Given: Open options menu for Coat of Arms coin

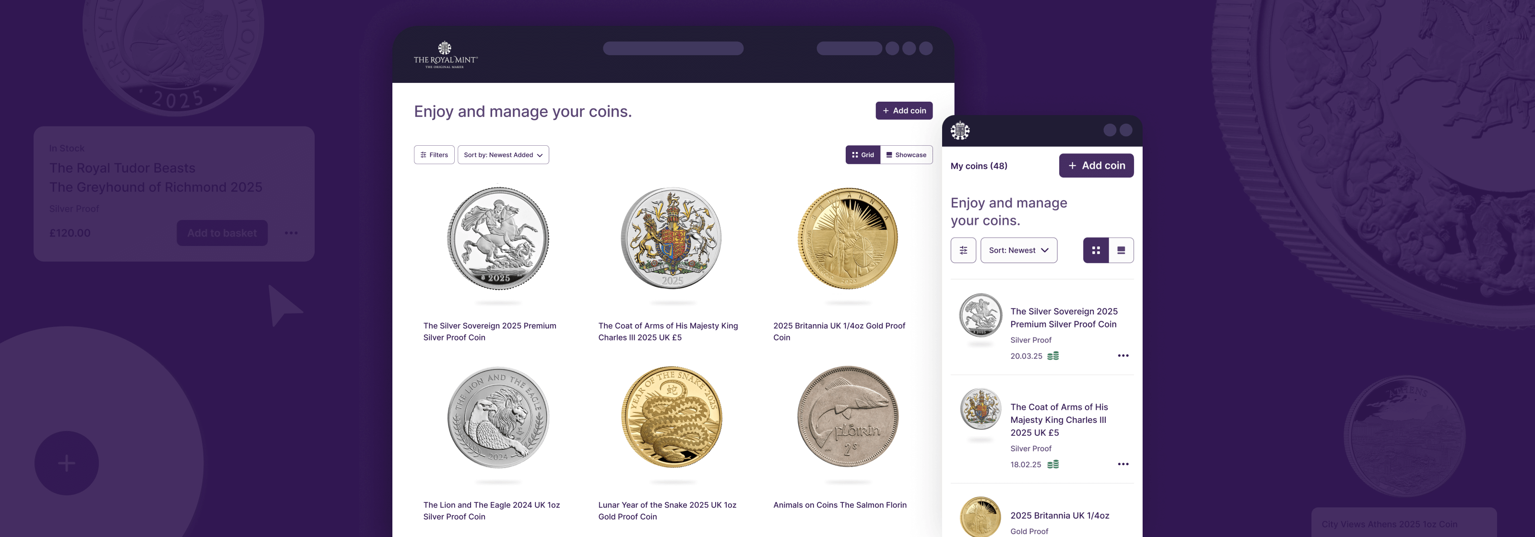Looking at the screenshot, I should click(x=1122, y=464).
